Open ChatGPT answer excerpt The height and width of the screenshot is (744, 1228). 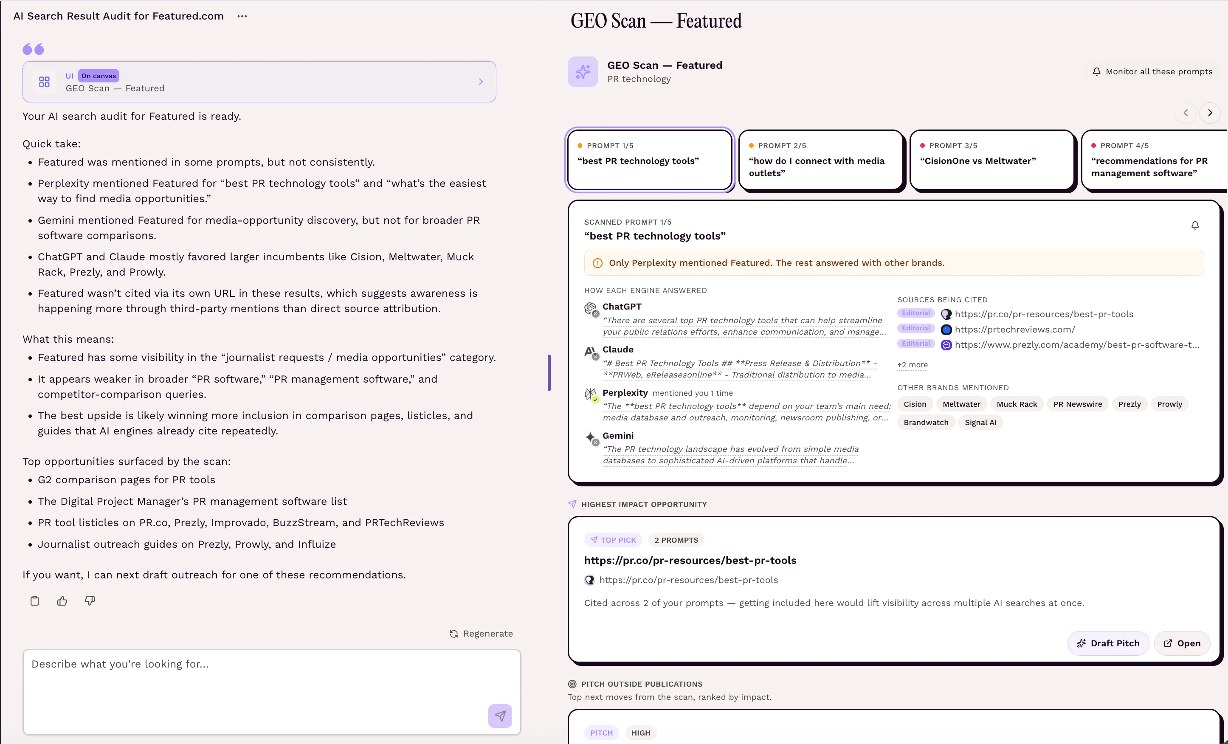[744, 326]
